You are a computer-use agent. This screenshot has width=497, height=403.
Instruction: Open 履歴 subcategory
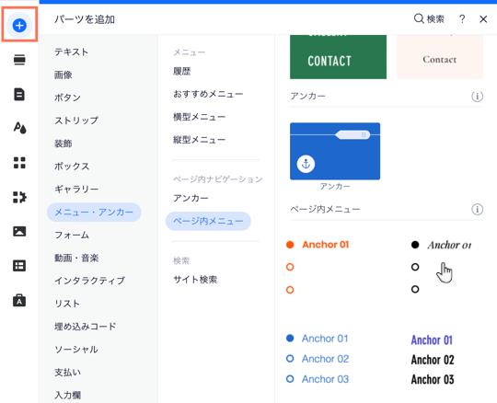click(x=181, y=71)
